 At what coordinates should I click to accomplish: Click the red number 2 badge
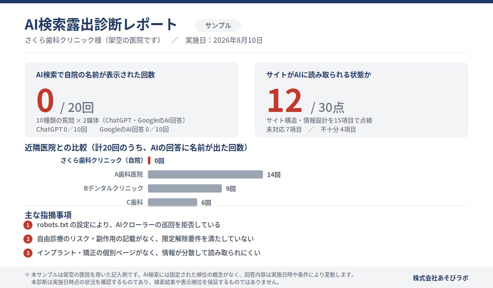(28, 239)
